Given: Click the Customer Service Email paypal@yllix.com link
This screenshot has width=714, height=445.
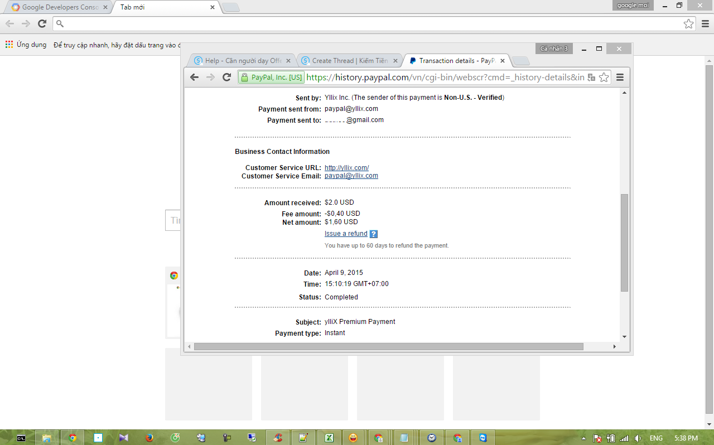Looking at the screenshot, I should coord(351,176).
